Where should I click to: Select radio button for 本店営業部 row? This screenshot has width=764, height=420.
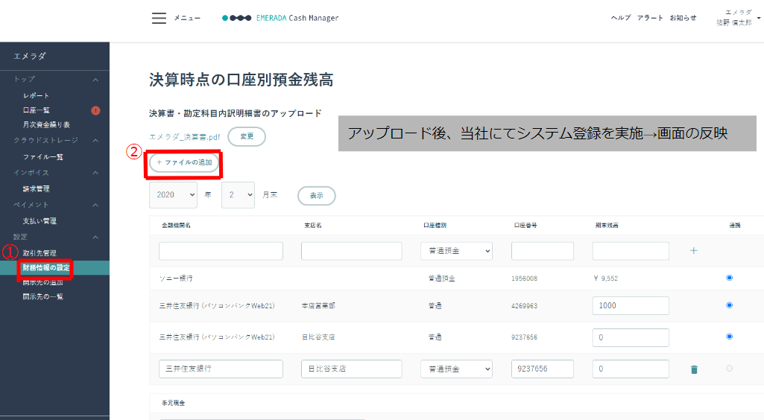[x=730, y=305]
